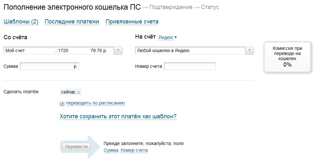Screen dimensions: 318x163
Task: Expand the Мой счет source account dropdown arrow
Action: 118,50
